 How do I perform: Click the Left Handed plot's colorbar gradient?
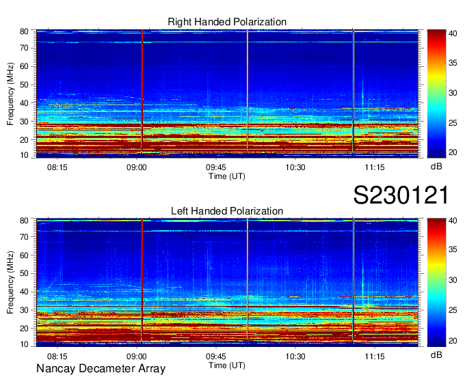pyautogui.click(x=436, y=282)
